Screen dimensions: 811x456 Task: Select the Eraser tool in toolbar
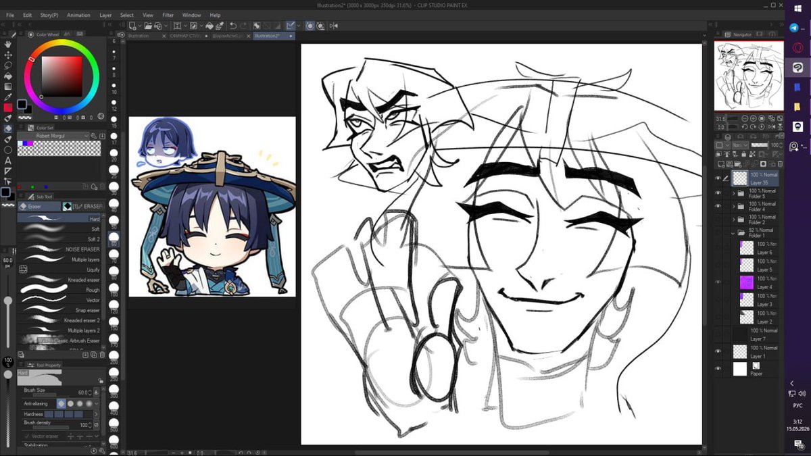point(8,128)
